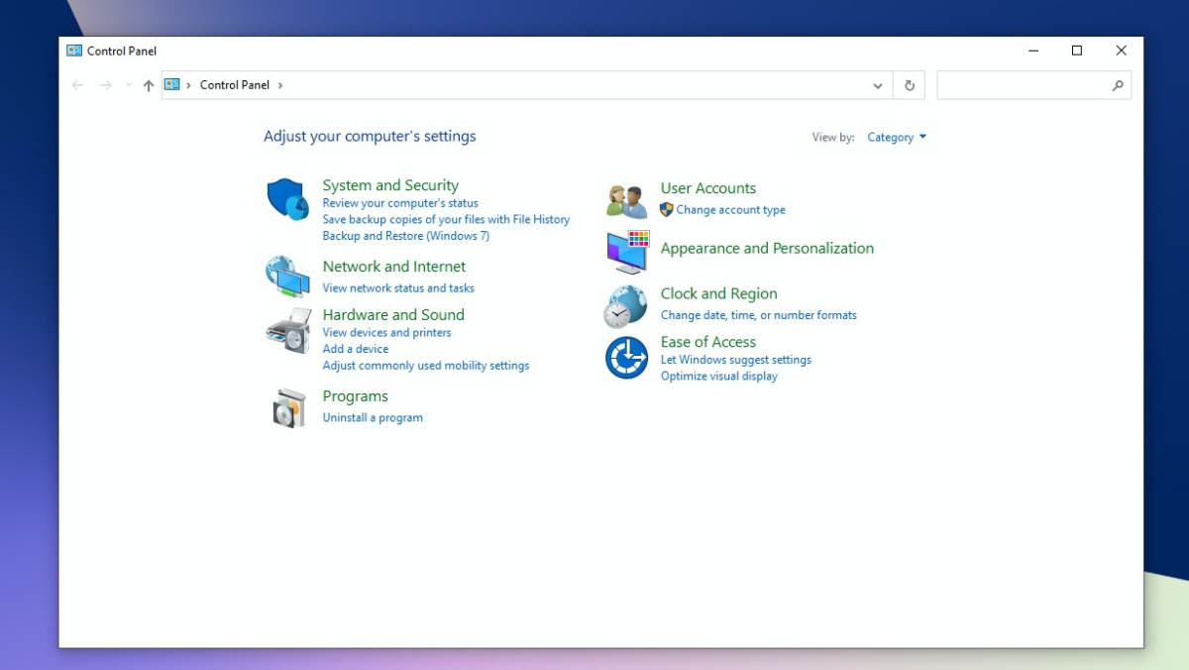Open the Appearance and Personalization heading
The width and height of the screenshot is (1189, 670).
pos(768,249)
